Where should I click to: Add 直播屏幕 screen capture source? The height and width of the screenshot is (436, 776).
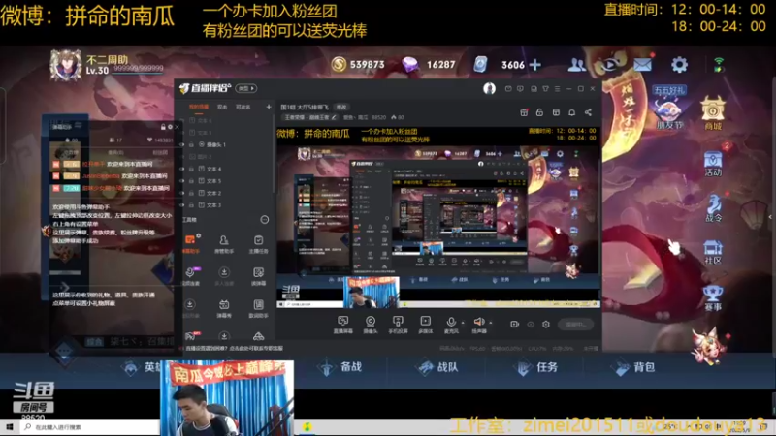coord(342,325)
